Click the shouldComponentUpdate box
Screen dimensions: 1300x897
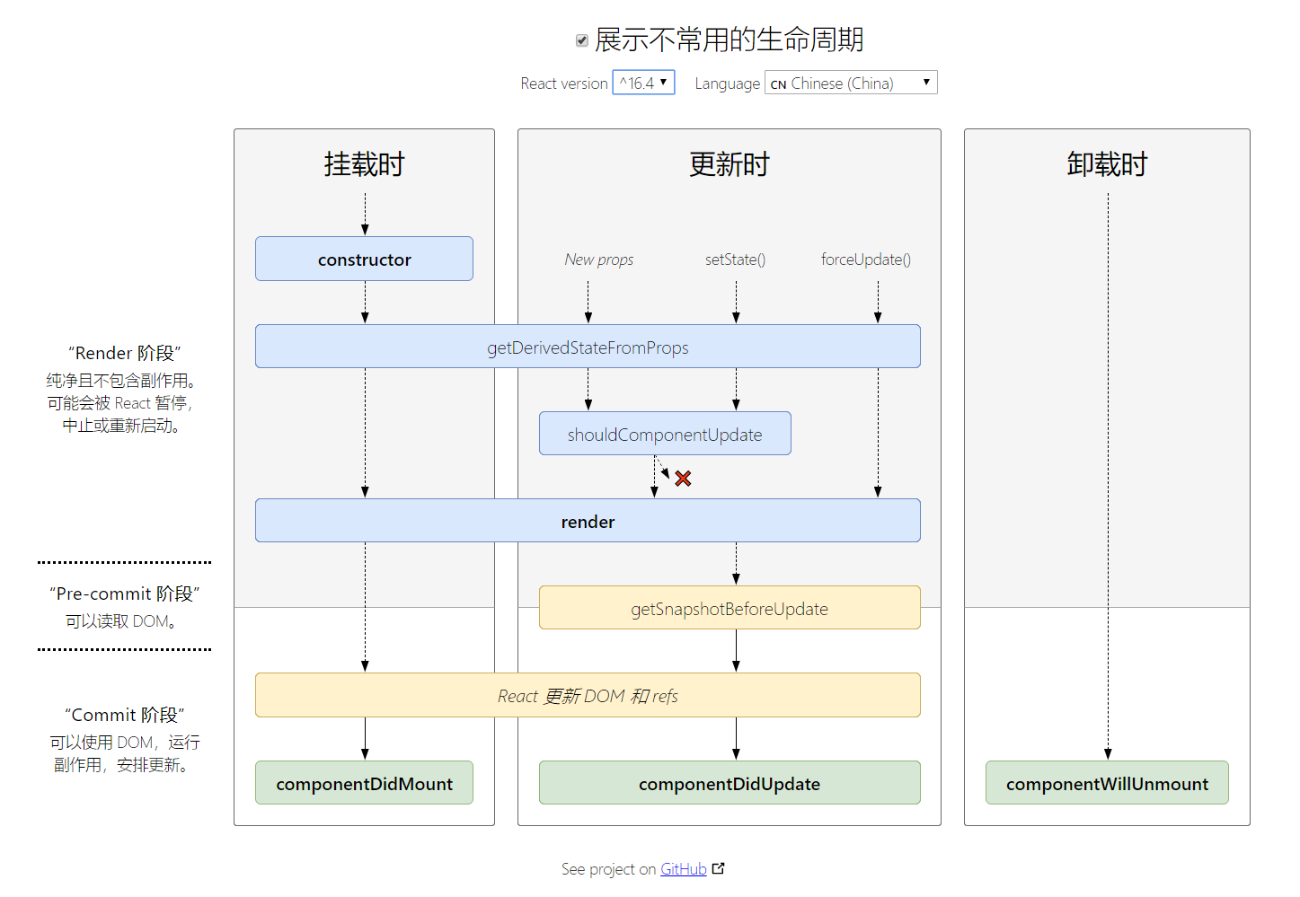(665, 434)
